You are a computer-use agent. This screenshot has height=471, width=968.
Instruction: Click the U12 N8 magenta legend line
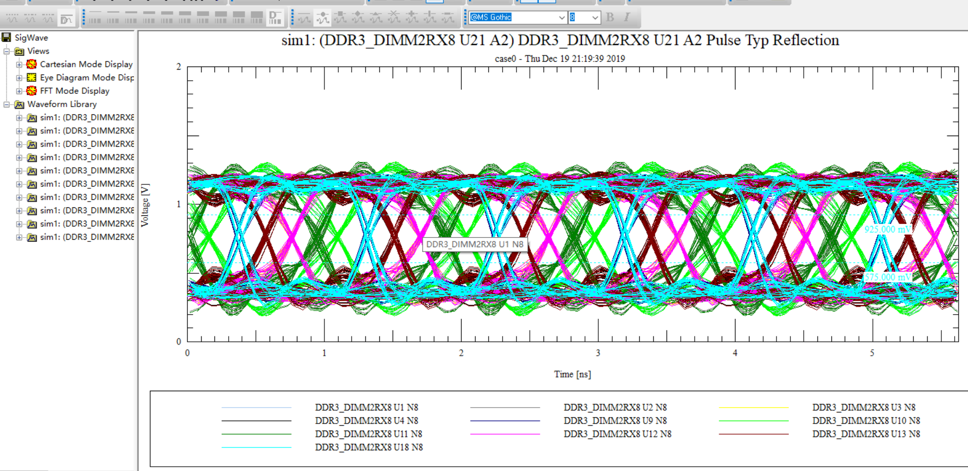click(505, 434)
